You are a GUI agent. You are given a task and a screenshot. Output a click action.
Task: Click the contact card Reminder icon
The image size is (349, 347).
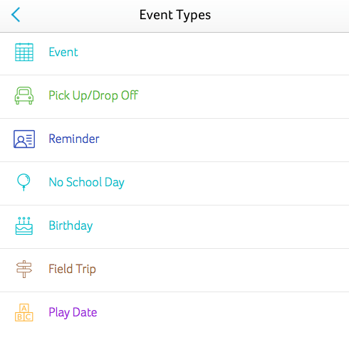tap(24, 139)
